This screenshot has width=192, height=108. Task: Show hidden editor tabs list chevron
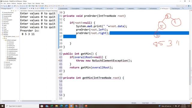(x=183, y=8)
